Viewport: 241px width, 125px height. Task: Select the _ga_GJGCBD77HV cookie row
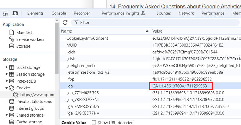150,113
